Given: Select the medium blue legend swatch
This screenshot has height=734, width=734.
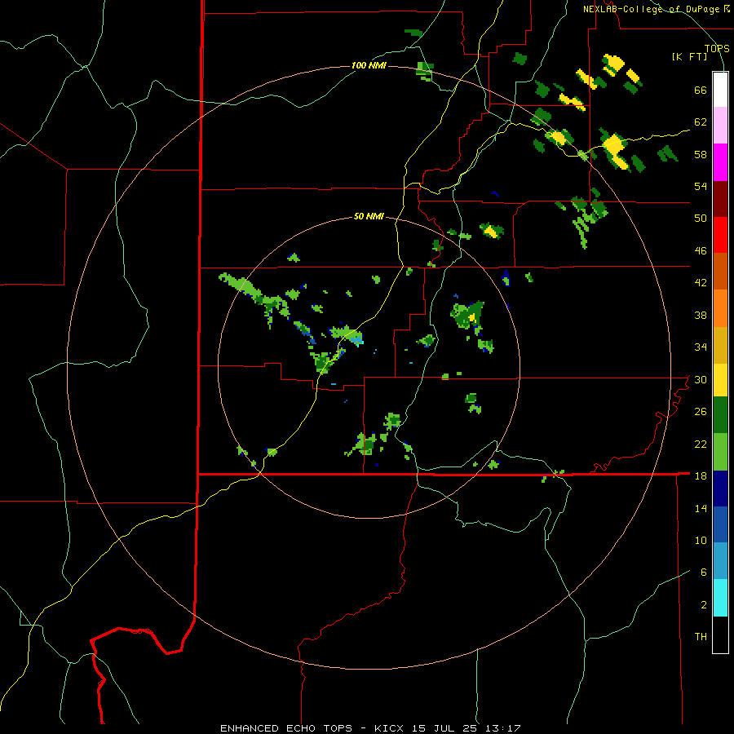Looking at the screenshot, I should pyautogui.click(x=720, y=524).
